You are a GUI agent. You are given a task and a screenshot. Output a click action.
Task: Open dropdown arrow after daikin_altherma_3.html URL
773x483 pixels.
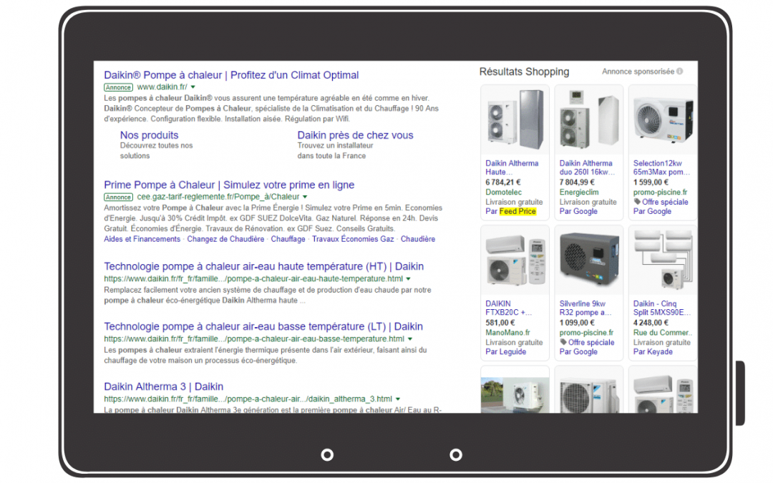[398, 399]
